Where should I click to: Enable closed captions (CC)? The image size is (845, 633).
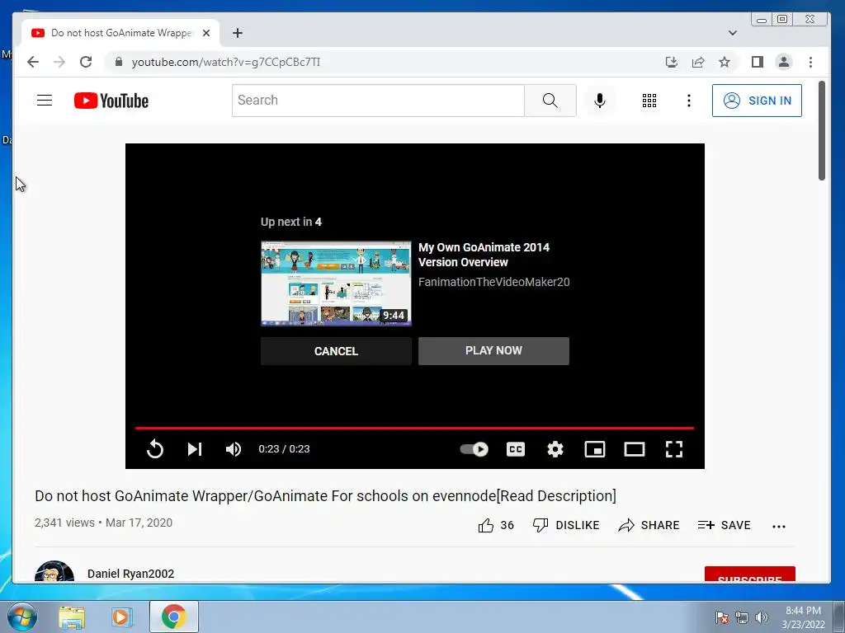tap(516, 449)
